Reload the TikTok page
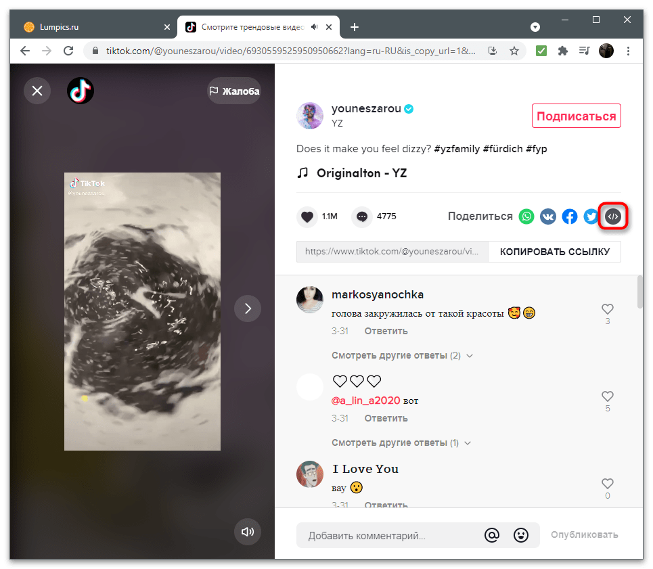 [68, 51]
